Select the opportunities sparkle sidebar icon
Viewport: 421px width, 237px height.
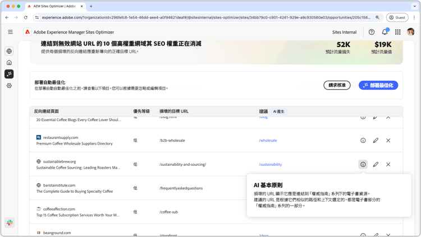(x=9, y=74)
